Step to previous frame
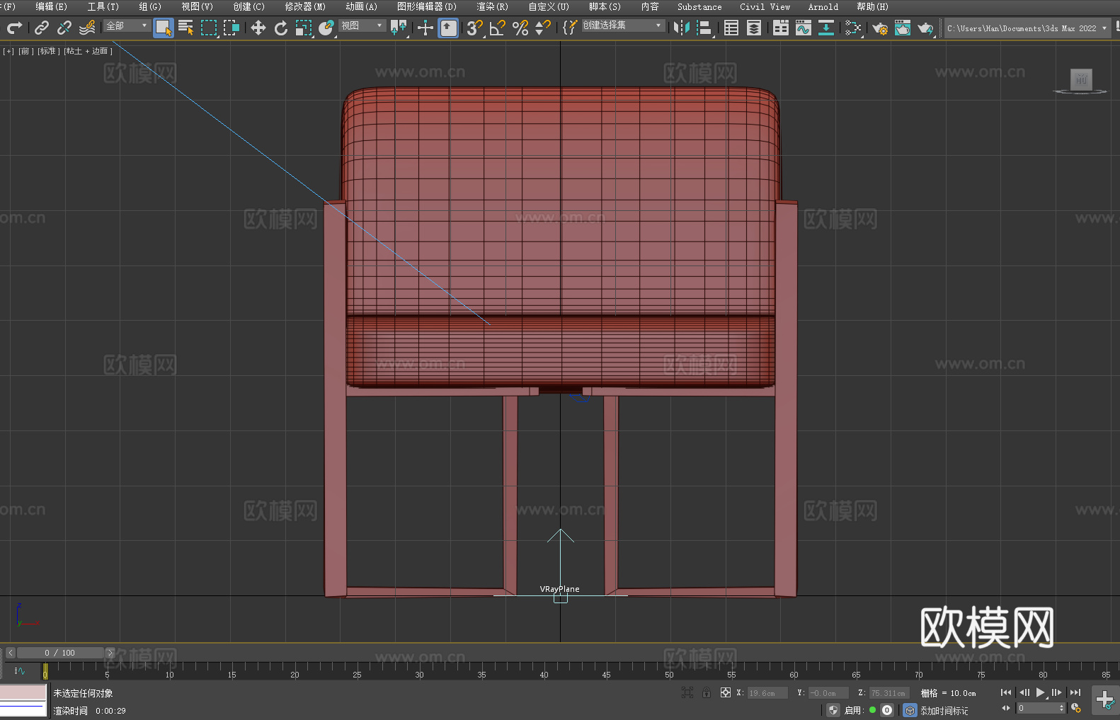The height and width of the screenshot is (720, 1120). 1024,692
